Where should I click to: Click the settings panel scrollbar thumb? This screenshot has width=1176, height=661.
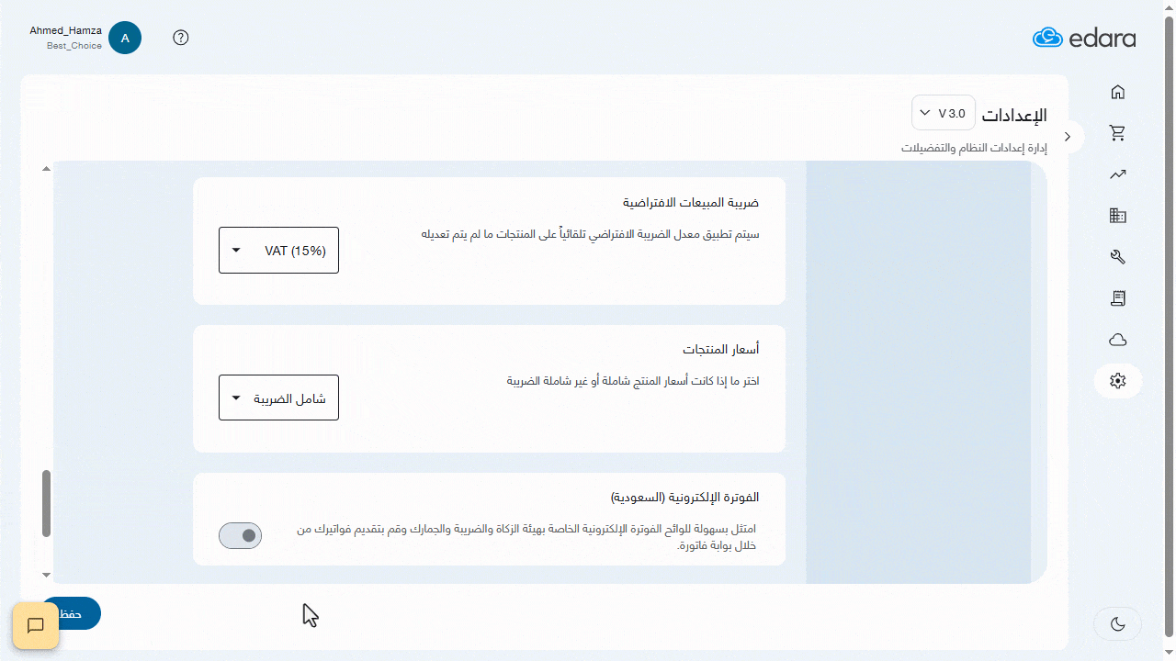47,503
